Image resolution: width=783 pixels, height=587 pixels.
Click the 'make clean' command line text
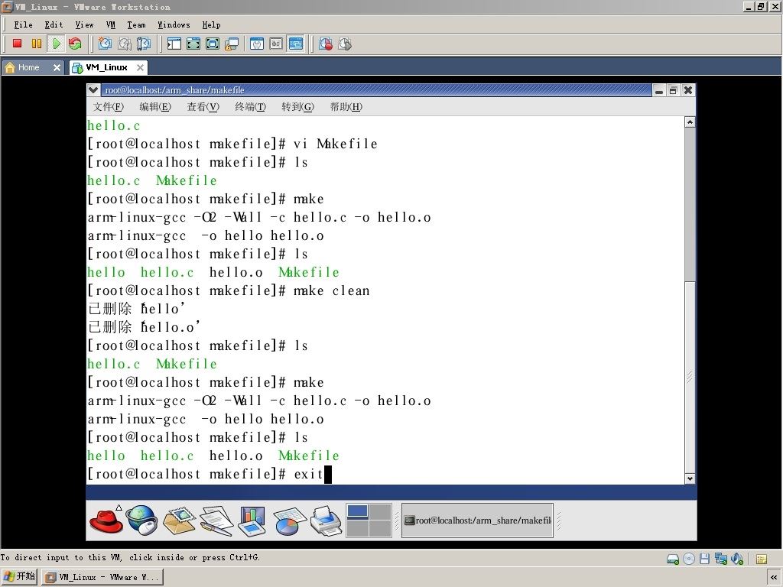click(x=332, y=290)
